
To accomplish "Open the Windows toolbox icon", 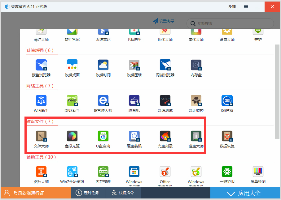I will [x=134, y=172].
